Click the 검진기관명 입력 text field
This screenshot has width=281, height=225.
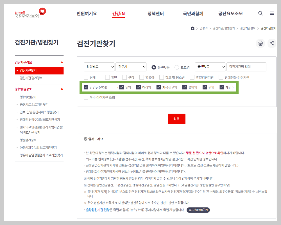coord(246,67)
